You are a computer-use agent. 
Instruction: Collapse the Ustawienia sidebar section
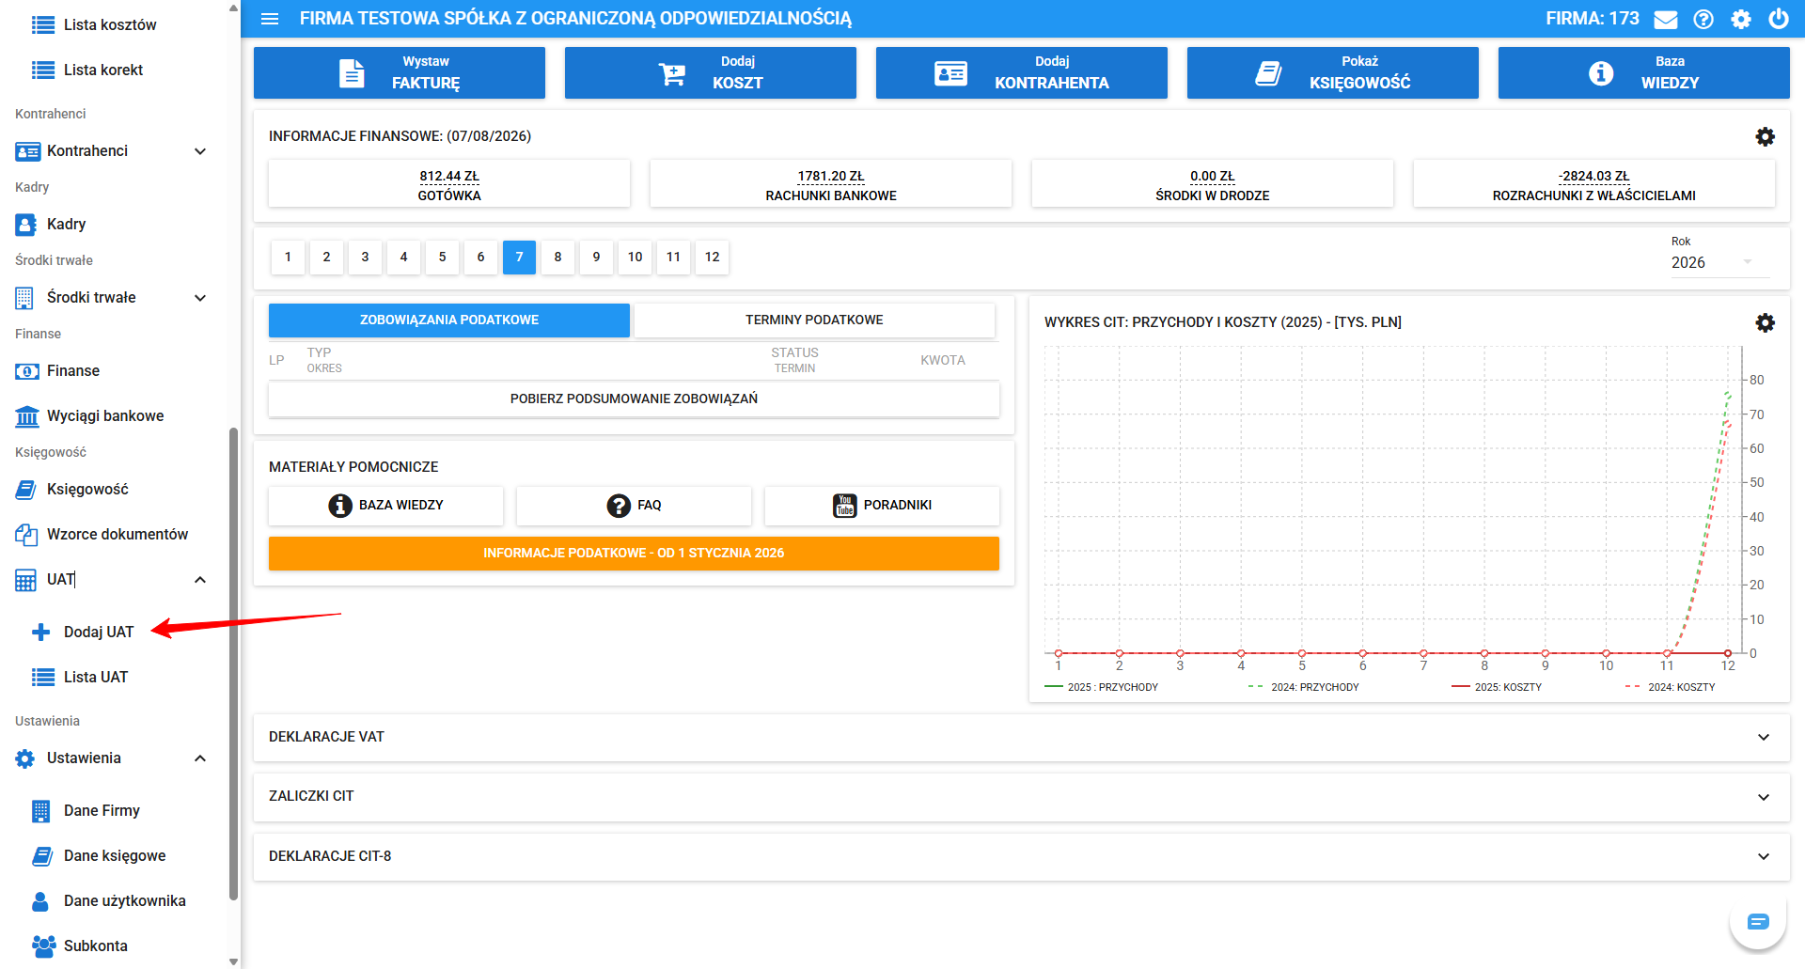[199, 758]
